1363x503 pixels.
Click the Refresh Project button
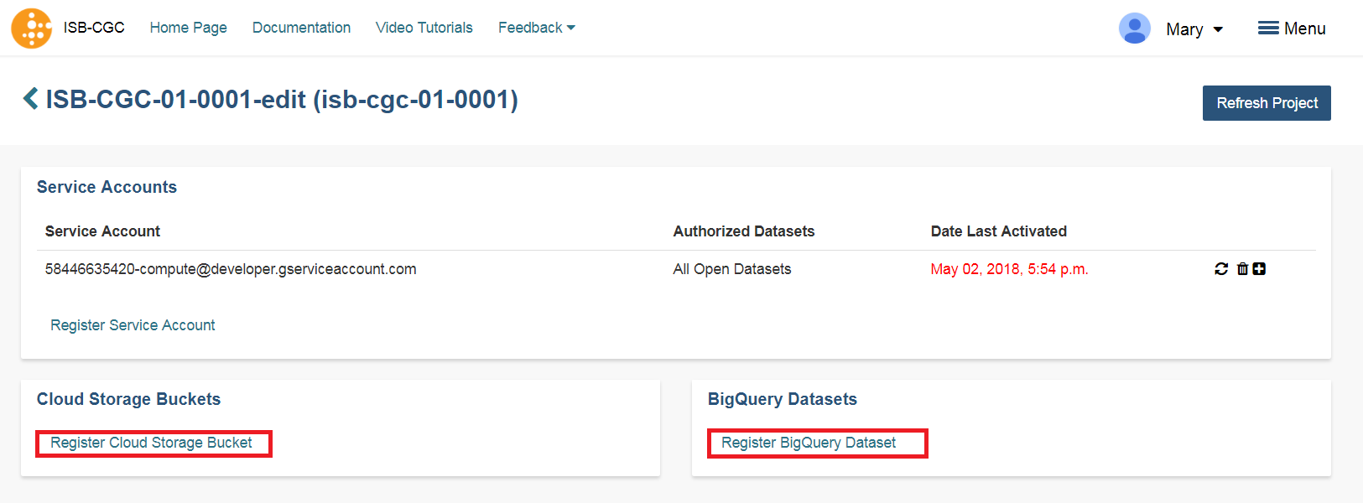[x=1267, y=103]
